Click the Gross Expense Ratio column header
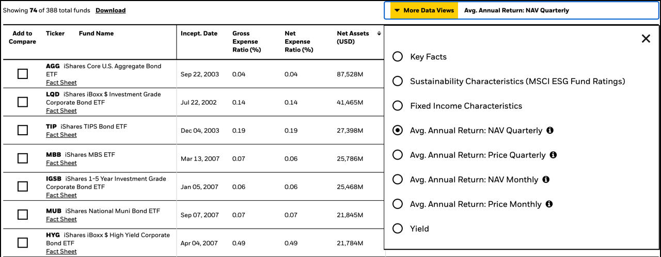Screen dimensions: 661x257 246,41
